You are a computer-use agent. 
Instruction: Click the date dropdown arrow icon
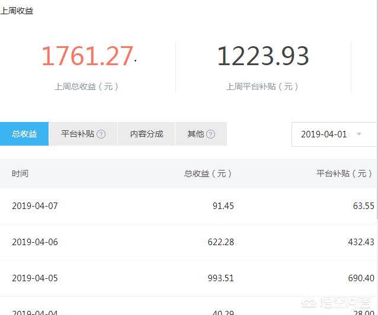(359, 134)
